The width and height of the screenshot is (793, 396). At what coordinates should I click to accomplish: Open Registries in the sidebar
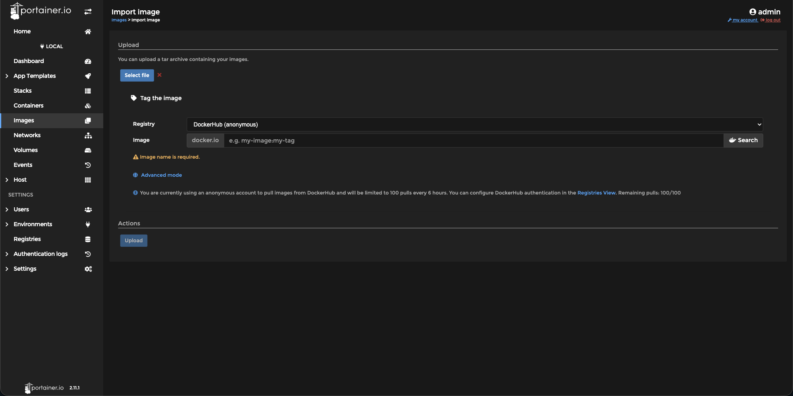tap(52, 239)
